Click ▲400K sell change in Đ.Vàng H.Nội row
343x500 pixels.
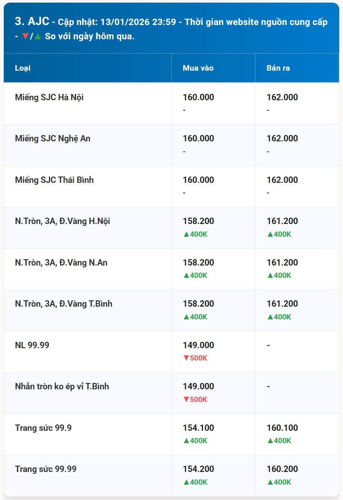[x=279, y=234]
